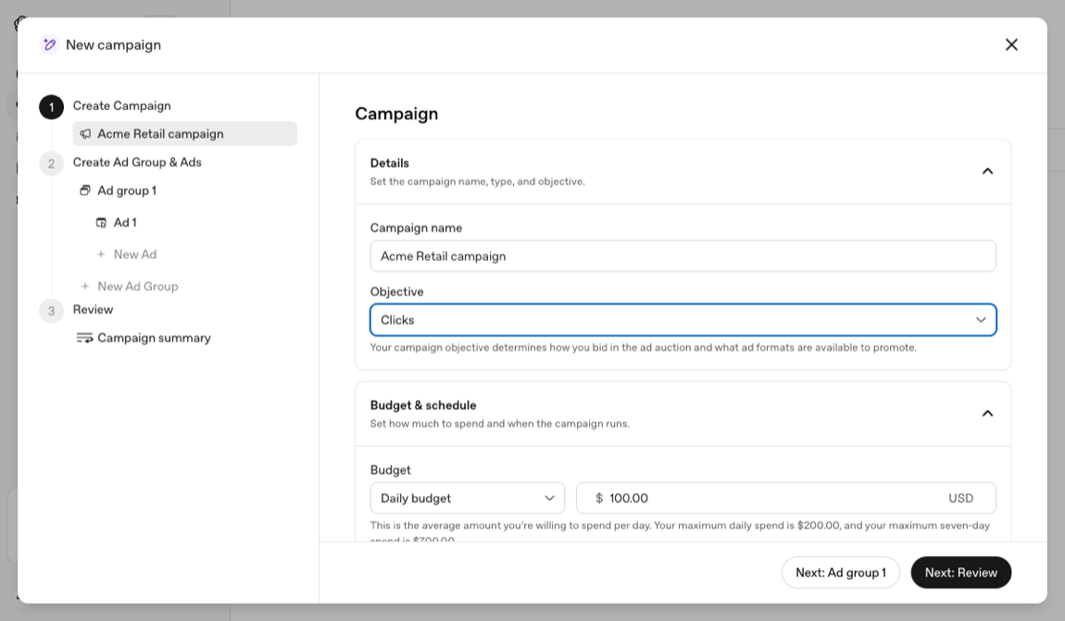
Task: Click step 1 circle icon
Action: click(52, 106)
